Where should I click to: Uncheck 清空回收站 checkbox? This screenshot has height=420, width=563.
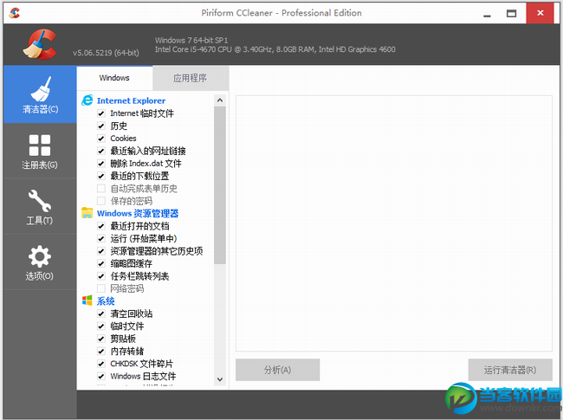point(101,313)
